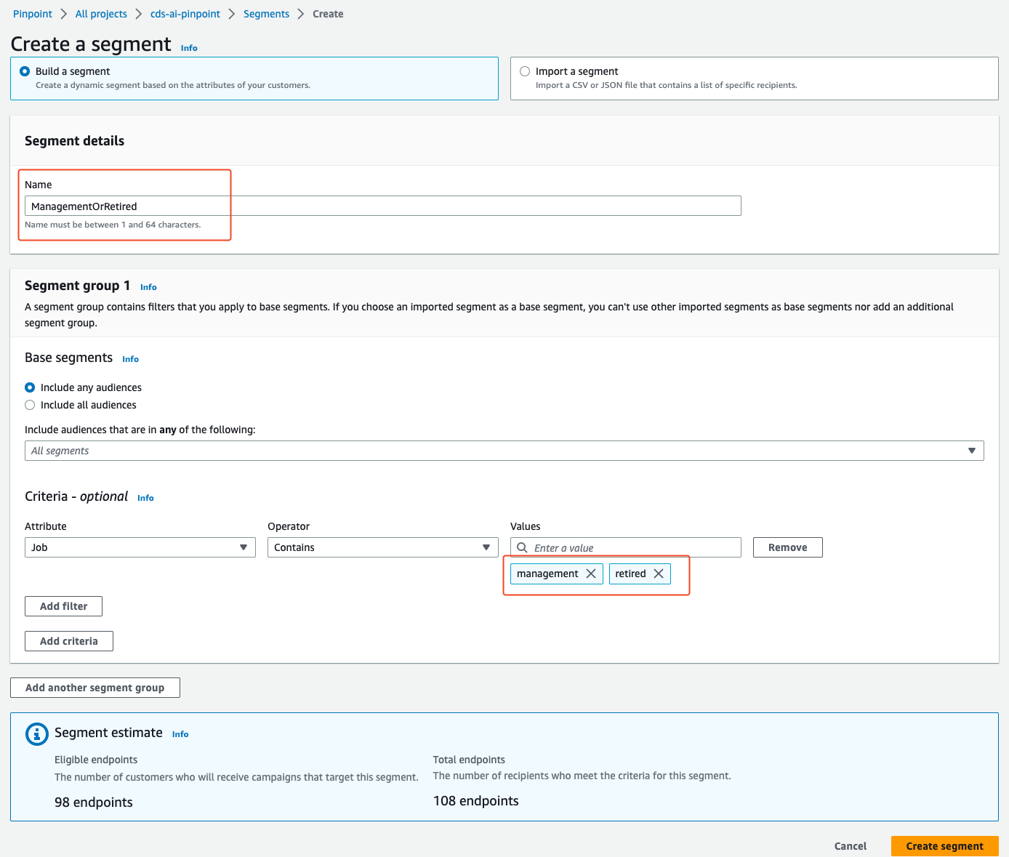Screen dimensions: 1009x857
Task: Navigate to Segments via breadcrumb
Action: (266, 13)
